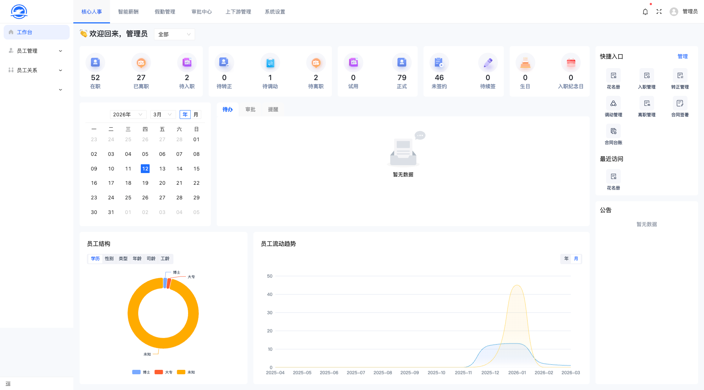704x390 pixels.
Task: Select calendar date 20
Action: 162,183
